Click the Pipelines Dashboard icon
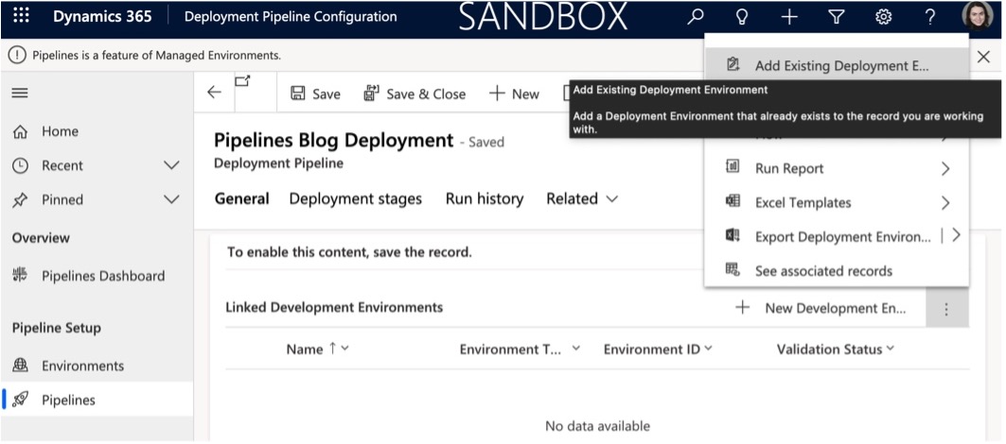Image resolution: width=1006 pixels, height=444 pixels. coord(21,276)
